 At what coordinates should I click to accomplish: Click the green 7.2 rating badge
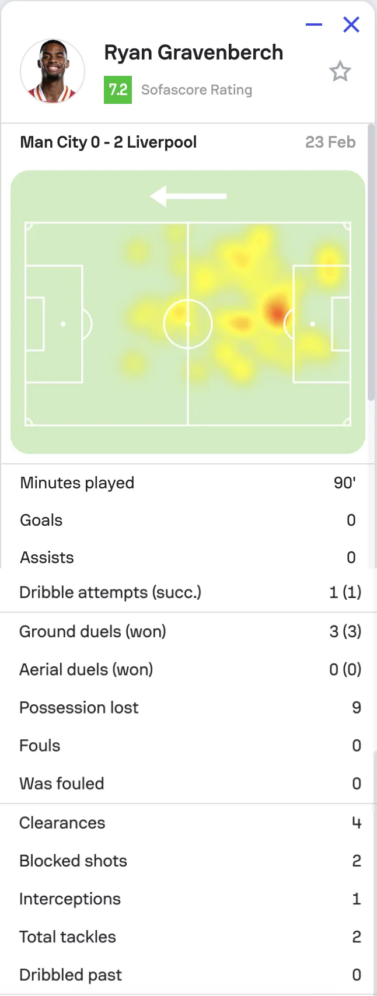[x=118, y=90]
